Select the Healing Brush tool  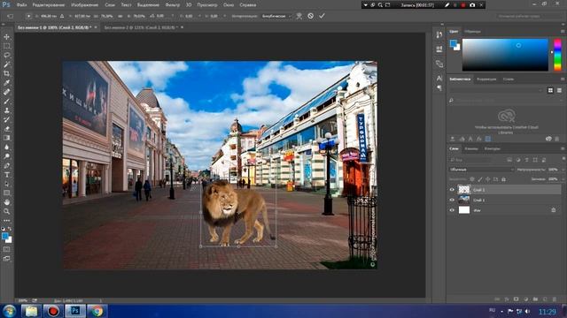point(6,92)
